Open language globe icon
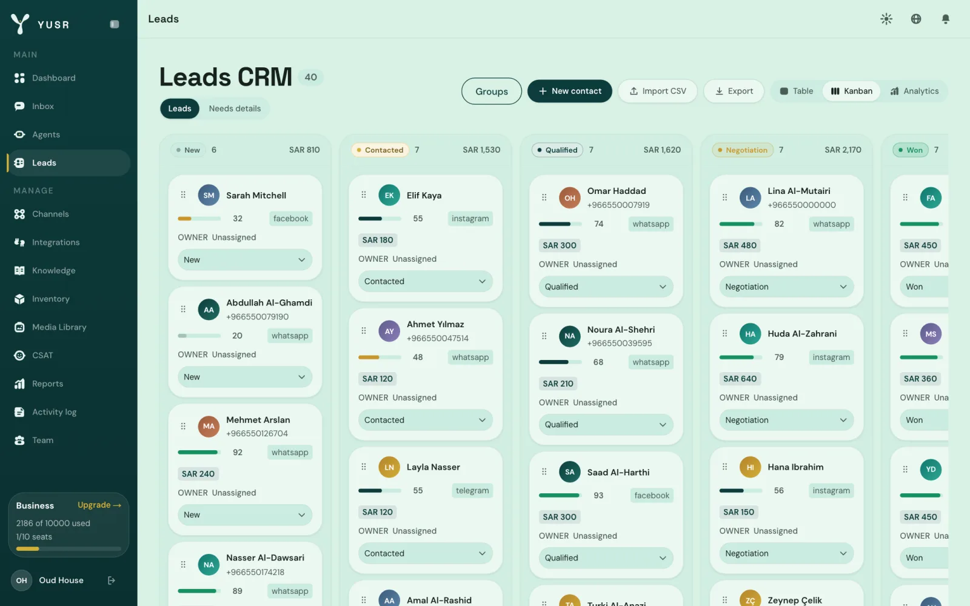The width and height of the screenshot is (970, 606). tap(916, 19)
